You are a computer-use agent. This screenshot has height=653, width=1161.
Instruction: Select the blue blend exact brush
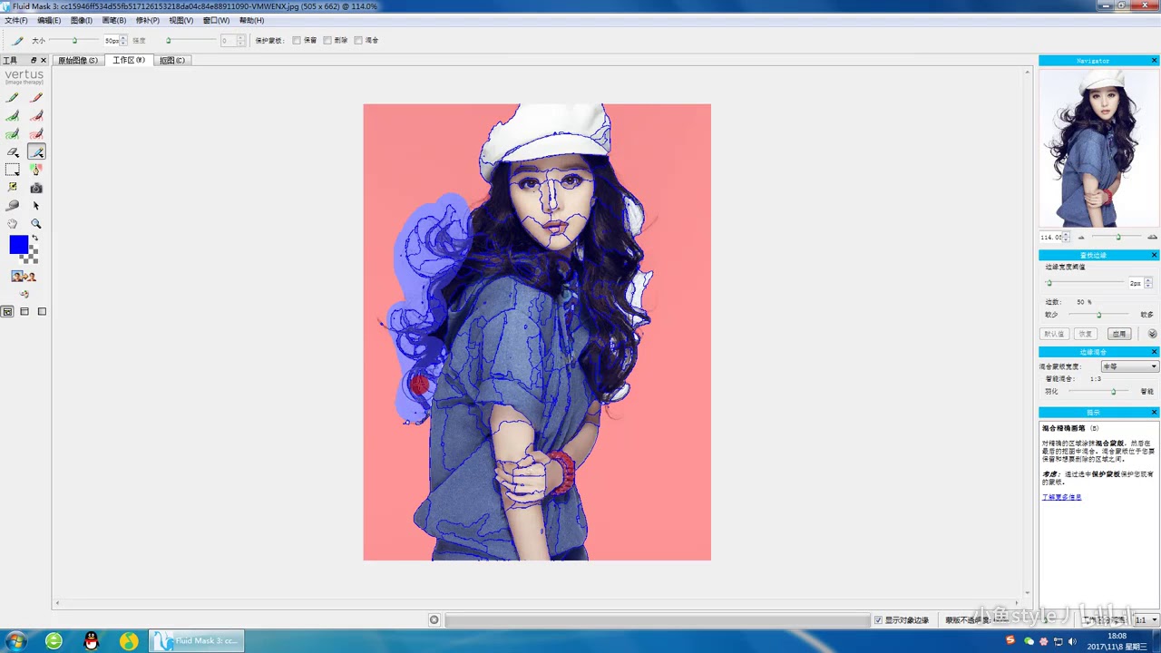(x=36, y=151)
